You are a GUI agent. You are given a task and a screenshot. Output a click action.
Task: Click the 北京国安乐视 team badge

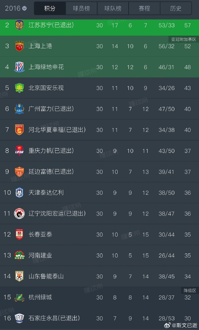pos(19,88)
